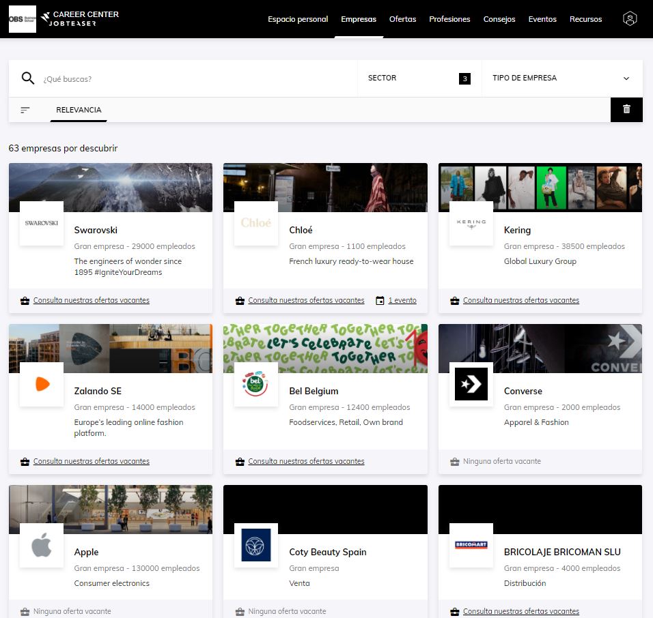The width and height of the screenshot is (653, 618).
Task: Click the briefcase icon on Zalando card
Action: click(25, 462)
